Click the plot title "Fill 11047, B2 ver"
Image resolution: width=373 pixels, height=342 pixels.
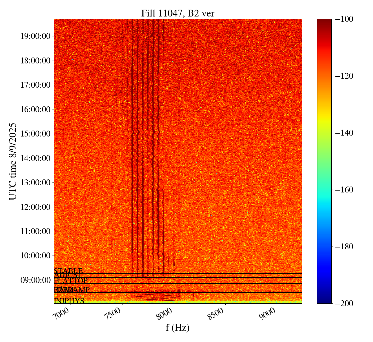(177, 13)
